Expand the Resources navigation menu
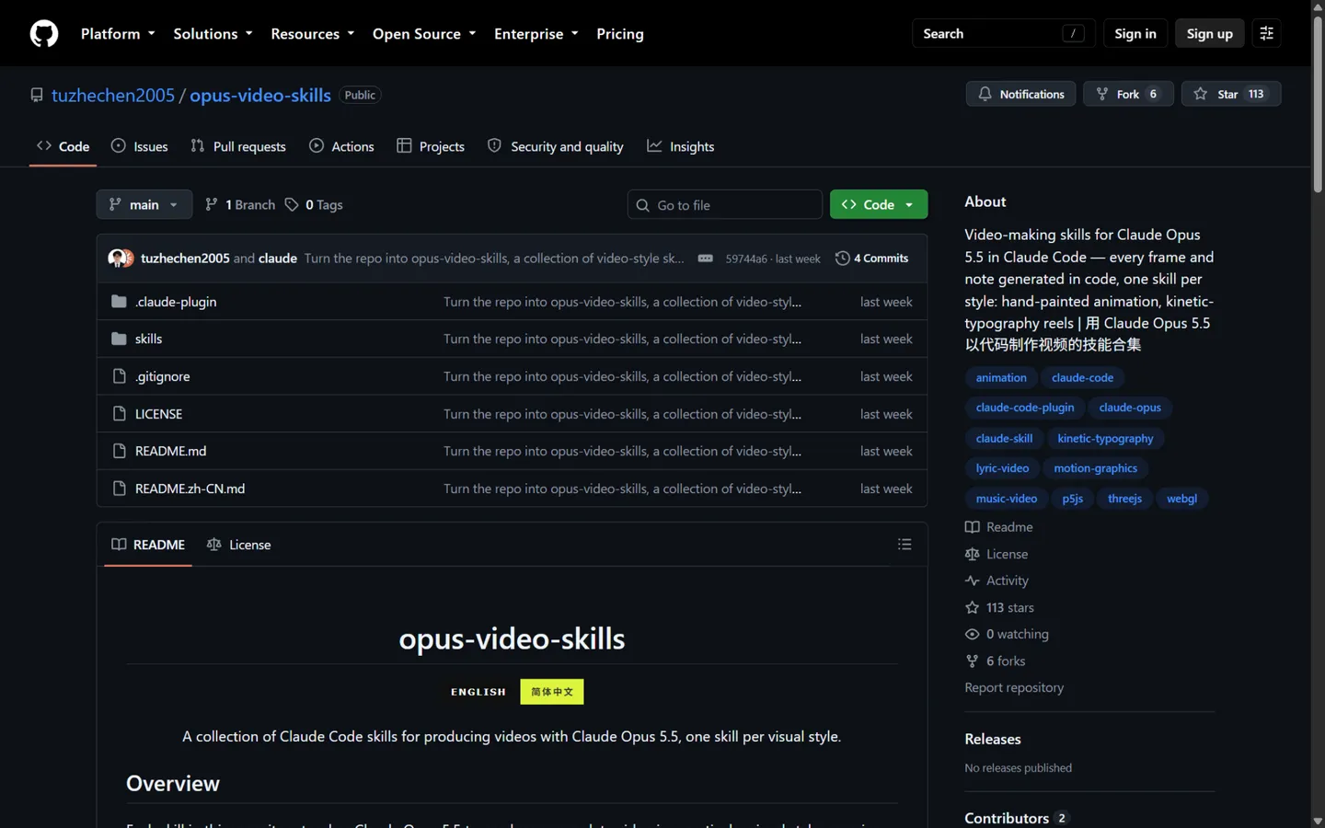 pos(312,34)
